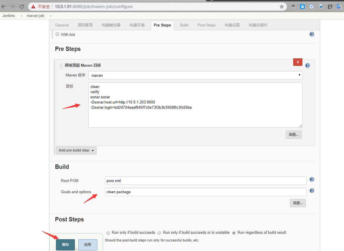Click inside the 目标 goals text area
Viewport: 344px width, 251px height.
tap(195, 105)
